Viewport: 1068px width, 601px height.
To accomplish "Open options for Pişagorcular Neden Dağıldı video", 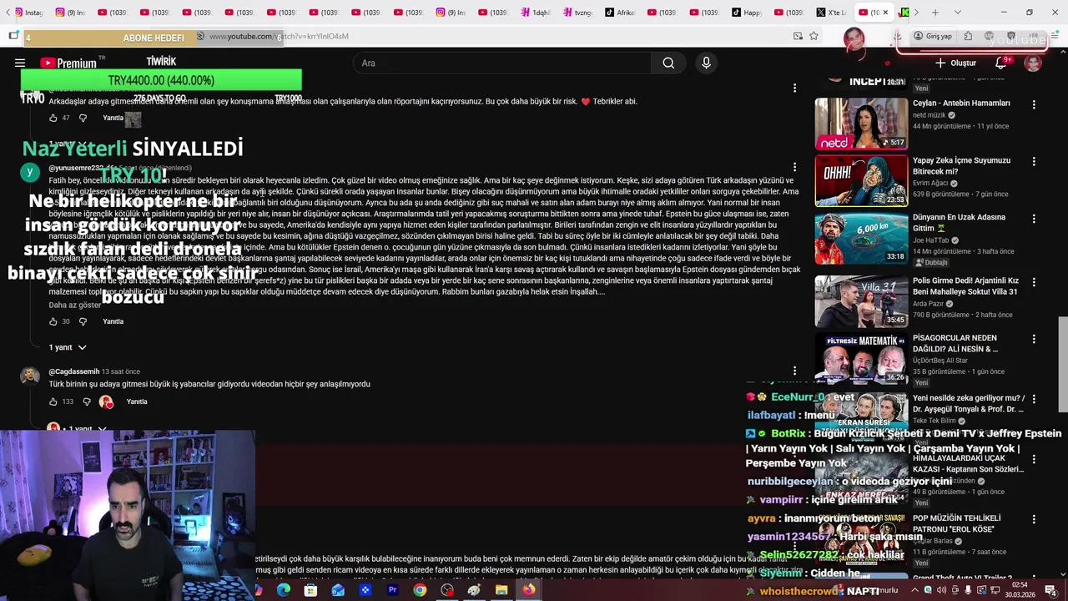I will (x=1034, y=340).
